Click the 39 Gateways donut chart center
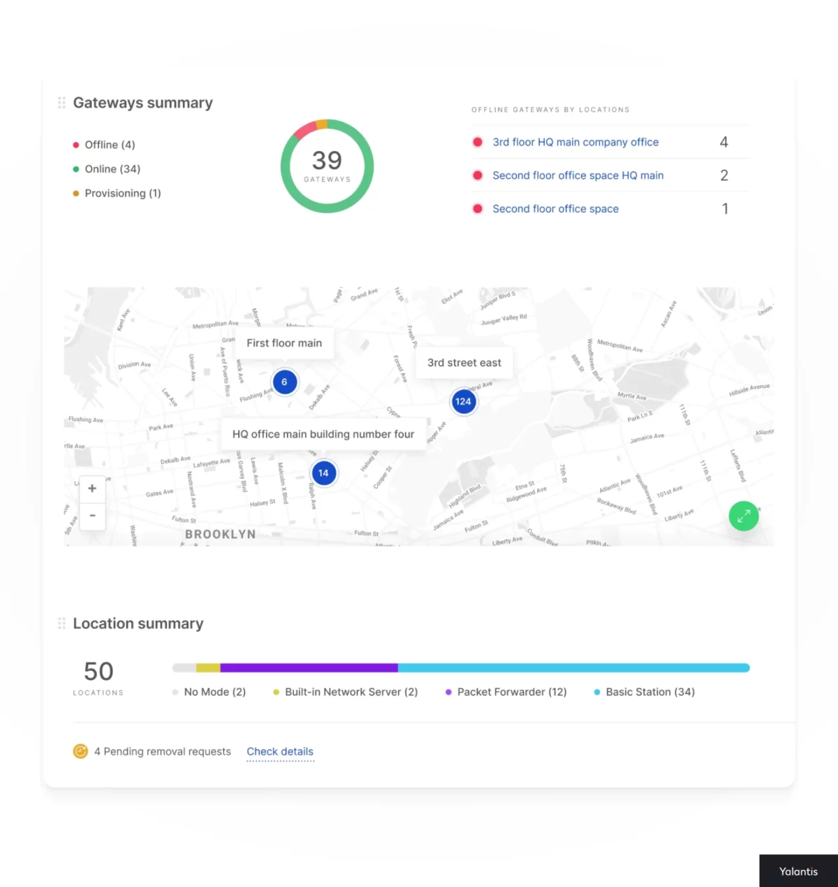The height and width of the screenshot is (887, 838). [x=327, y=166]
